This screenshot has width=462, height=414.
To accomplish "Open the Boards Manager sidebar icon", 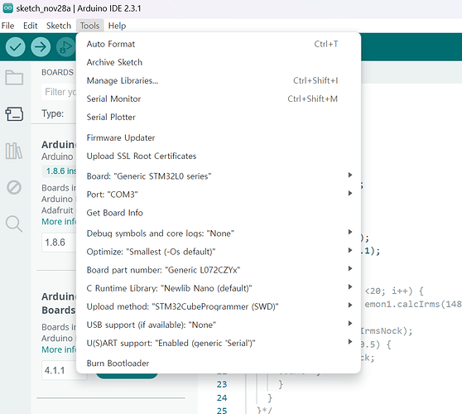I will pos(14,114).
